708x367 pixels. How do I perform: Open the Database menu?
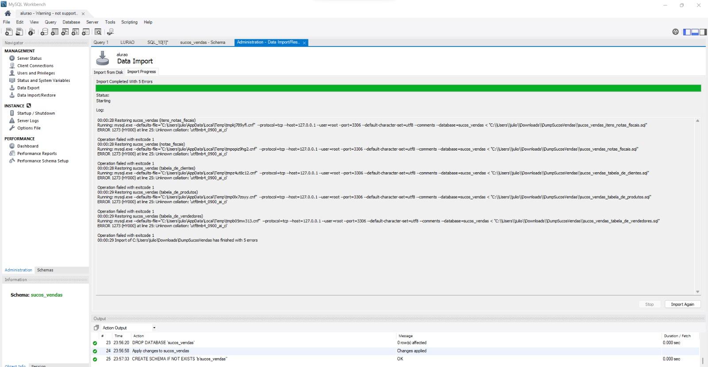[71, 22]
